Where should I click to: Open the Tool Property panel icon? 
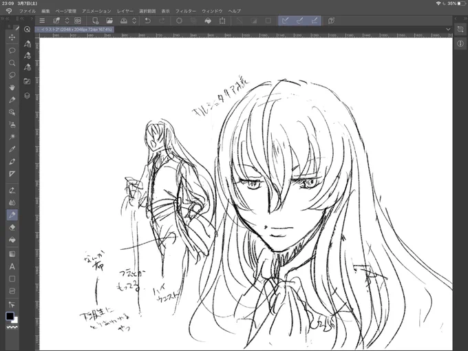pos(27,56)
